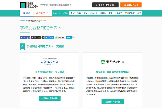Image resolution: width=162 pixels, height=108 pixels.
Task: Select the 学校 column category
Action: click(79, 13)
